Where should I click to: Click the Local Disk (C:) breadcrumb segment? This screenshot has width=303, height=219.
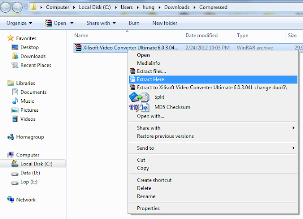95,8
